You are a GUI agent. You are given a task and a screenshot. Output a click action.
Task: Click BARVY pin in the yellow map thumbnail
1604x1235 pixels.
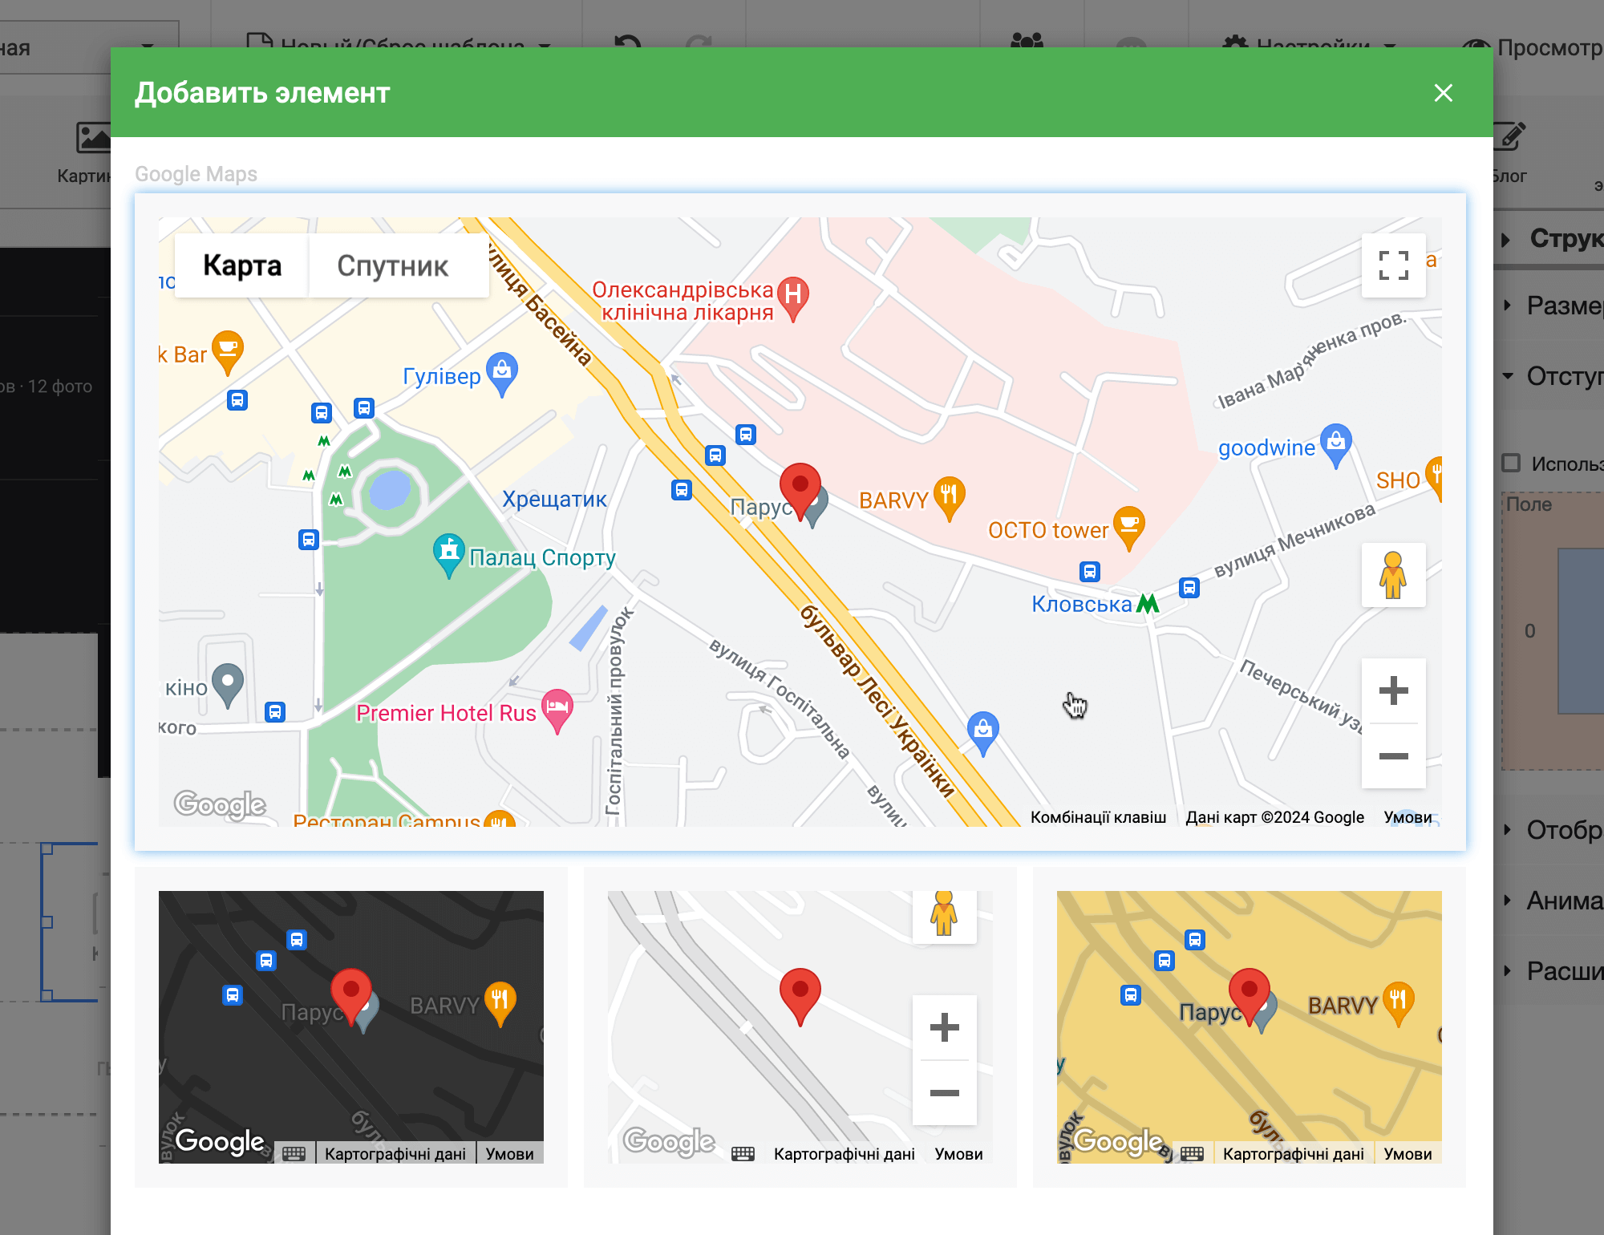(x=1398, y=1003)
